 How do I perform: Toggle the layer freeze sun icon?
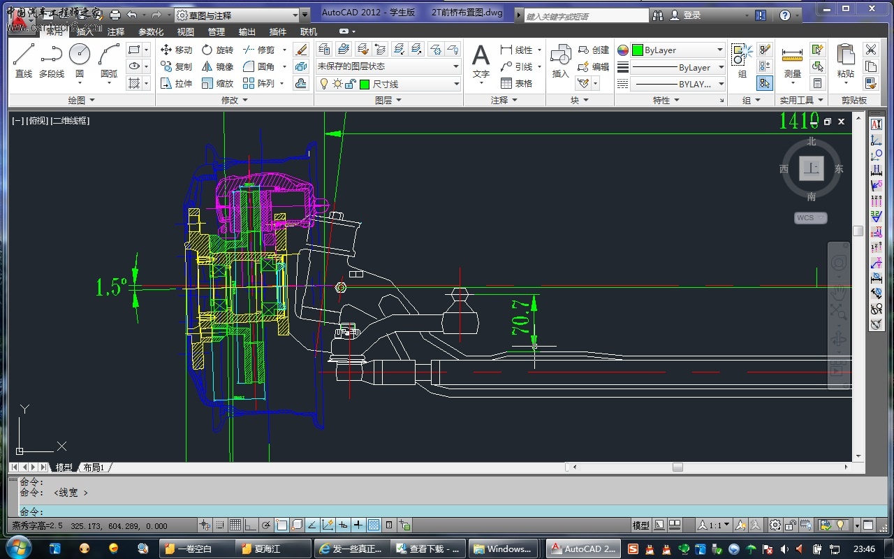[337, 84]
